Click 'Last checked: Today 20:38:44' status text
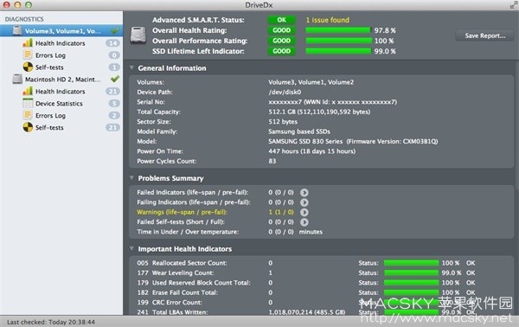 tap(51, 322)
